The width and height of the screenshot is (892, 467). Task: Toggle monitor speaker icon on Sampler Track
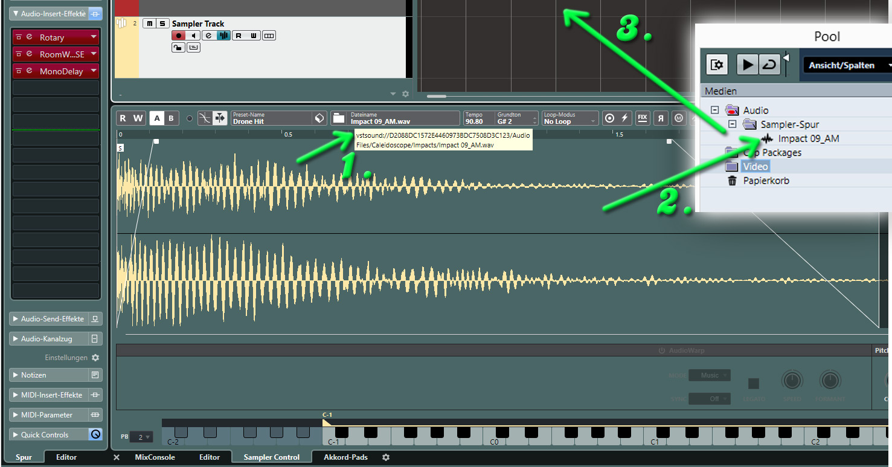coord(193,36)
